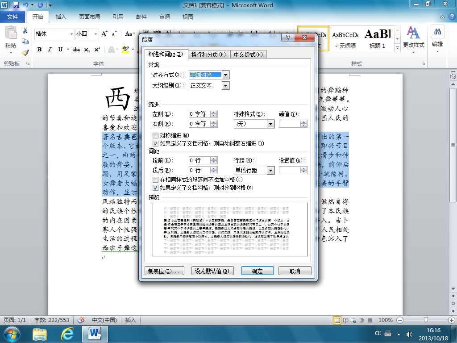Select the Format Painter brush icon
457x343 pixels.
(25, 53)
